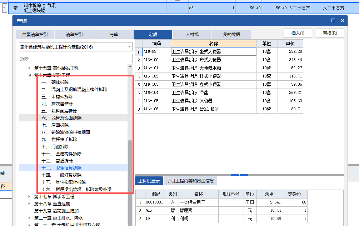Select row A16-102 挂式小便器
The image size is (359, 226).
coord(219,76)
